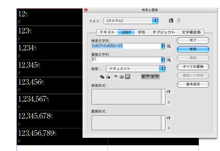The height and width of the screenshot is (151, 220).
Task: Toggle include master pages search option
Action: 121,77
